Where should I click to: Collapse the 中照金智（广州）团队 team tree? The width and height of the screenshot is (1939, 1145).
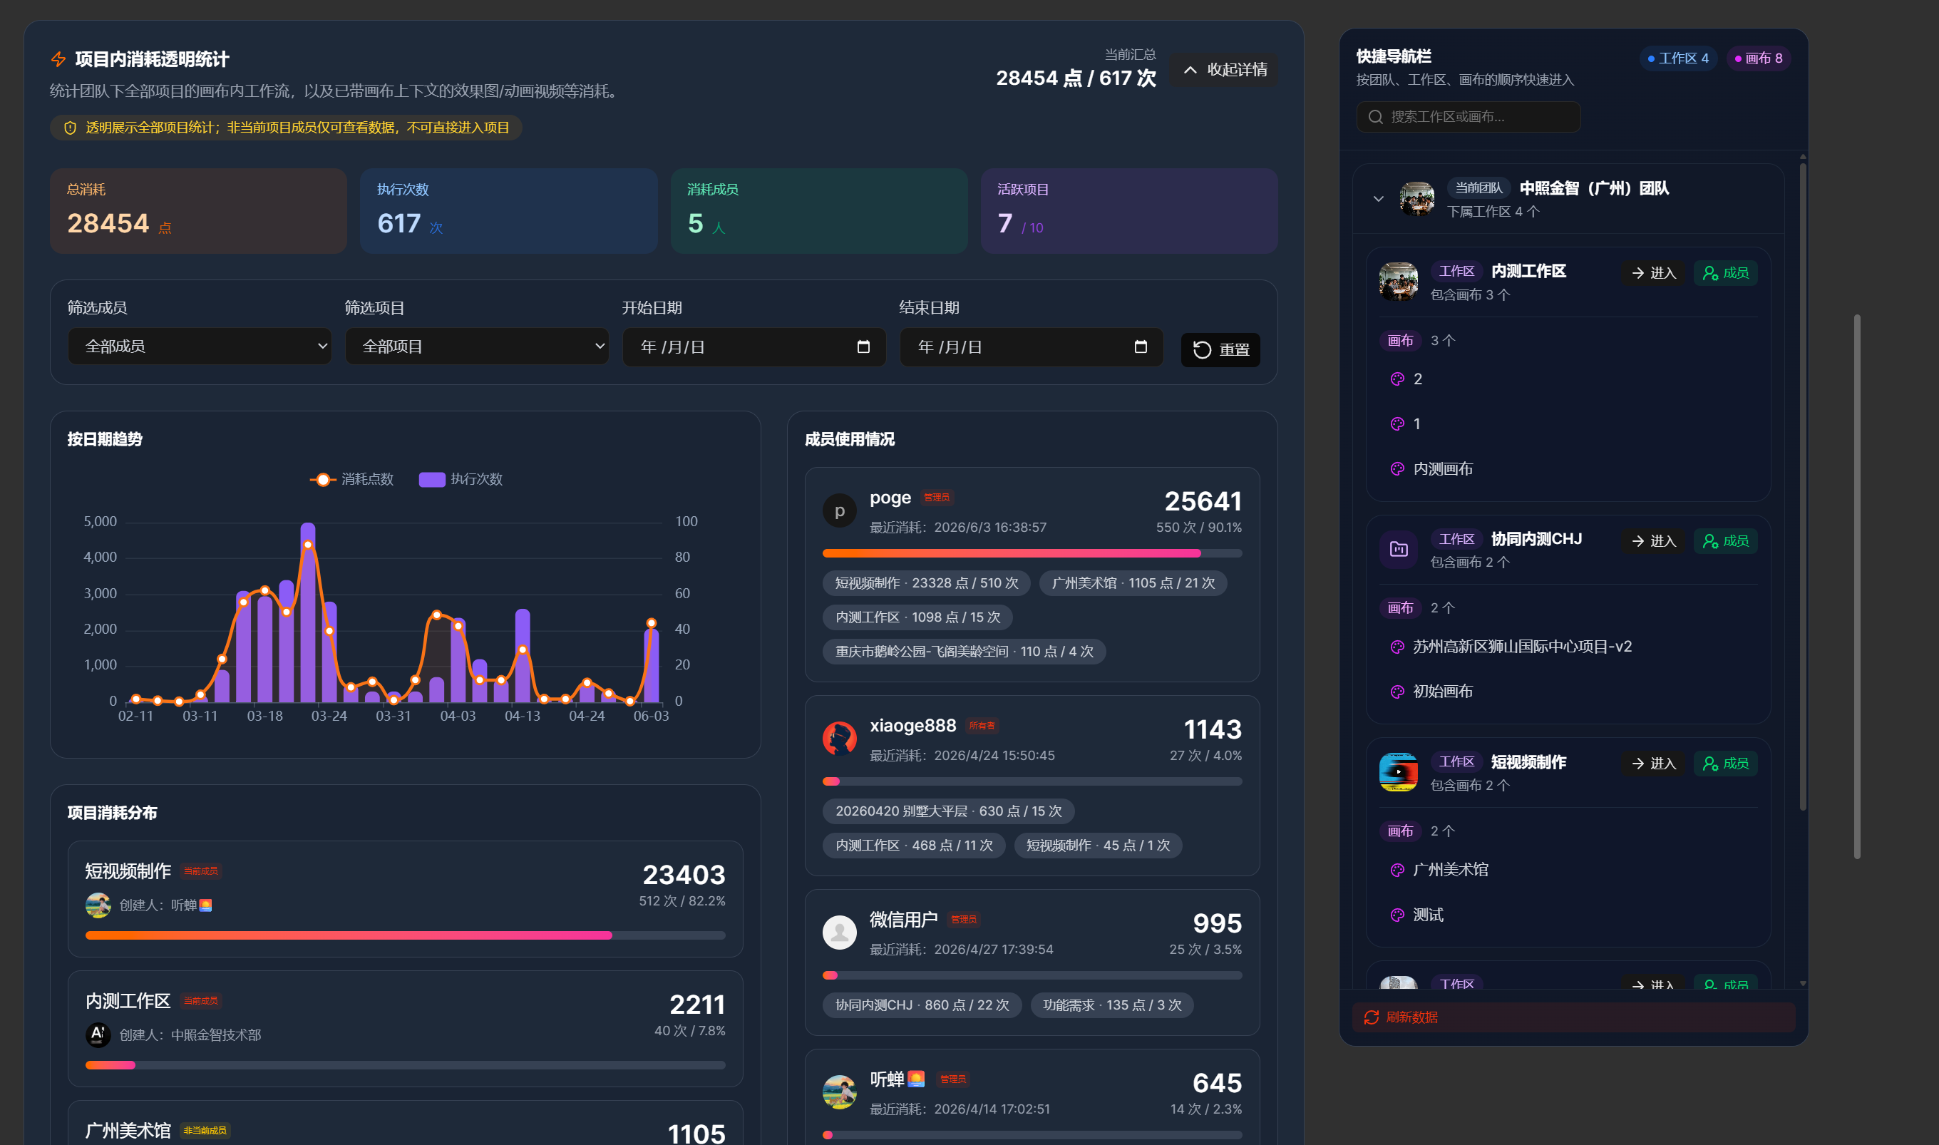(1378, 199)
